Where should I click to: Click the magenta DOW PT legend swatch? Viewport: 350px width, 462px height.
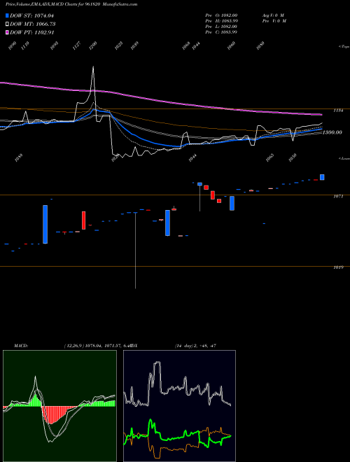tap(7, 32)
